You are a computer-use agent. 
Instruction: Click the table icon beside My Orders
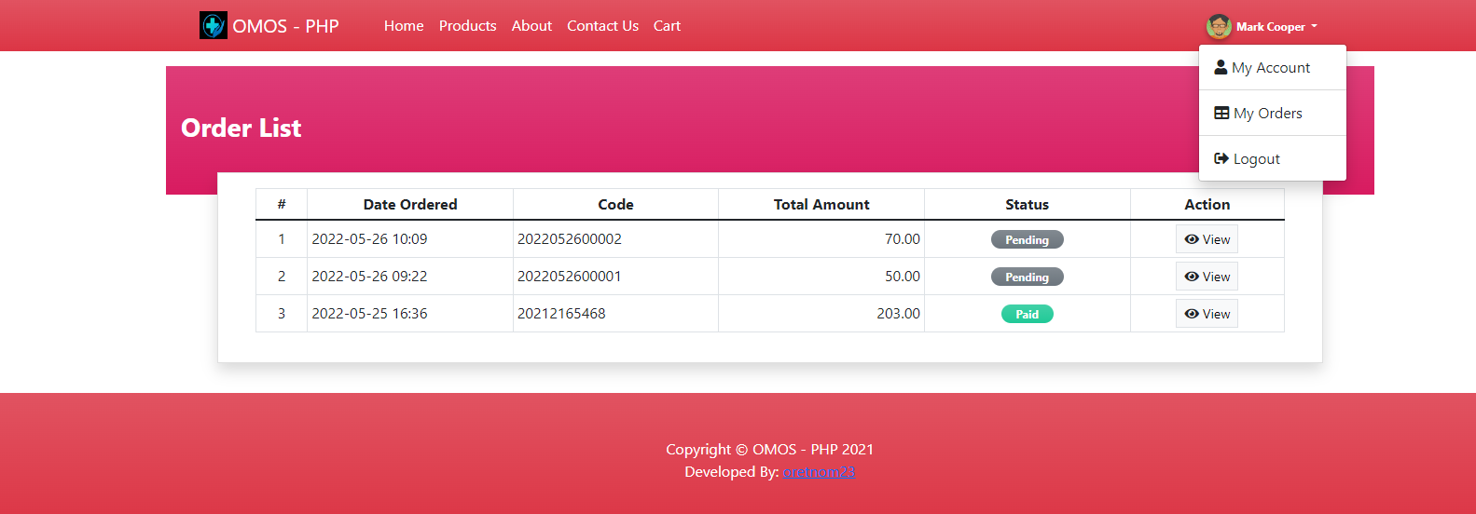(1221, 113)
